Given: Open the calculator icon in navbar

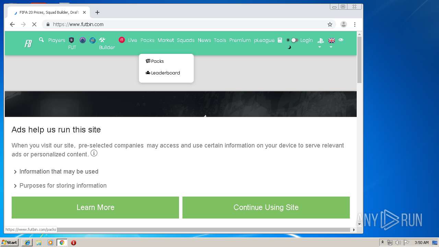Looking at the screenshot, I should [x=280, y=40].
